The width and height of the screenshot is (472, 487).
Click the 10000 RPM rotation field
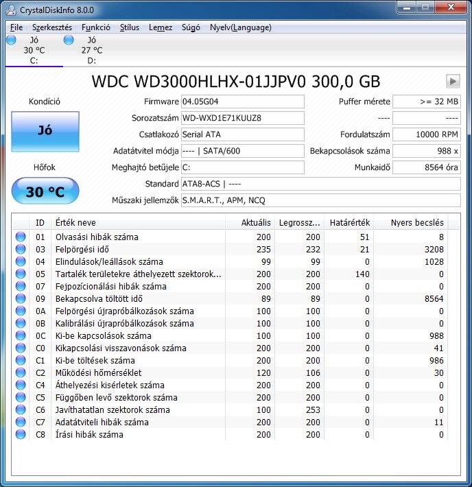[x=427, y=134]
